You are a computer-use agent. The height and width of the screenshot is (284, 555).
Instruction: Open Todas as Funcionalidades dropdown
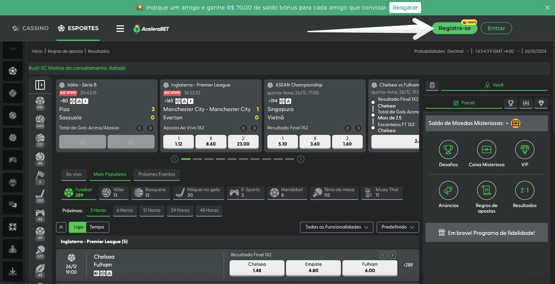coord(336,227)
